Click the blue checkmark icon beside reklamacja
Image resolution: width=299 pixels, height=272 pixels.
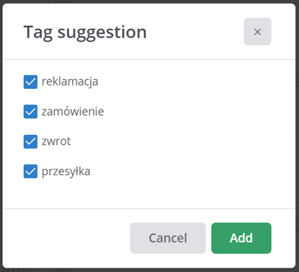tap(30, 82)
